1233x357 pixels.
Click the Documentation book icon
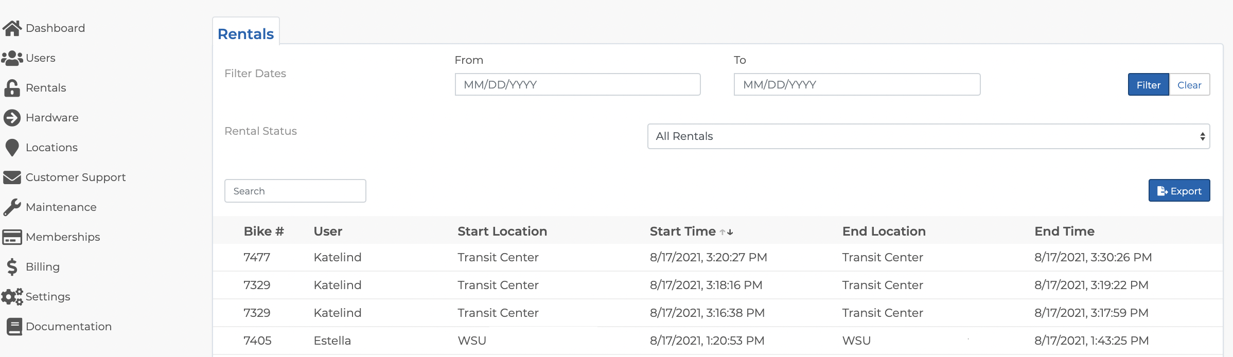point(14,327)
